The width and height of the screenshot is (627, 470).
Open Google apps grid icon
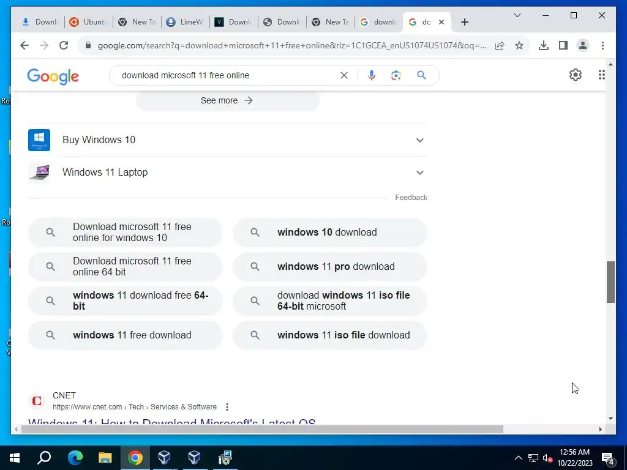[x=601, y=75]
